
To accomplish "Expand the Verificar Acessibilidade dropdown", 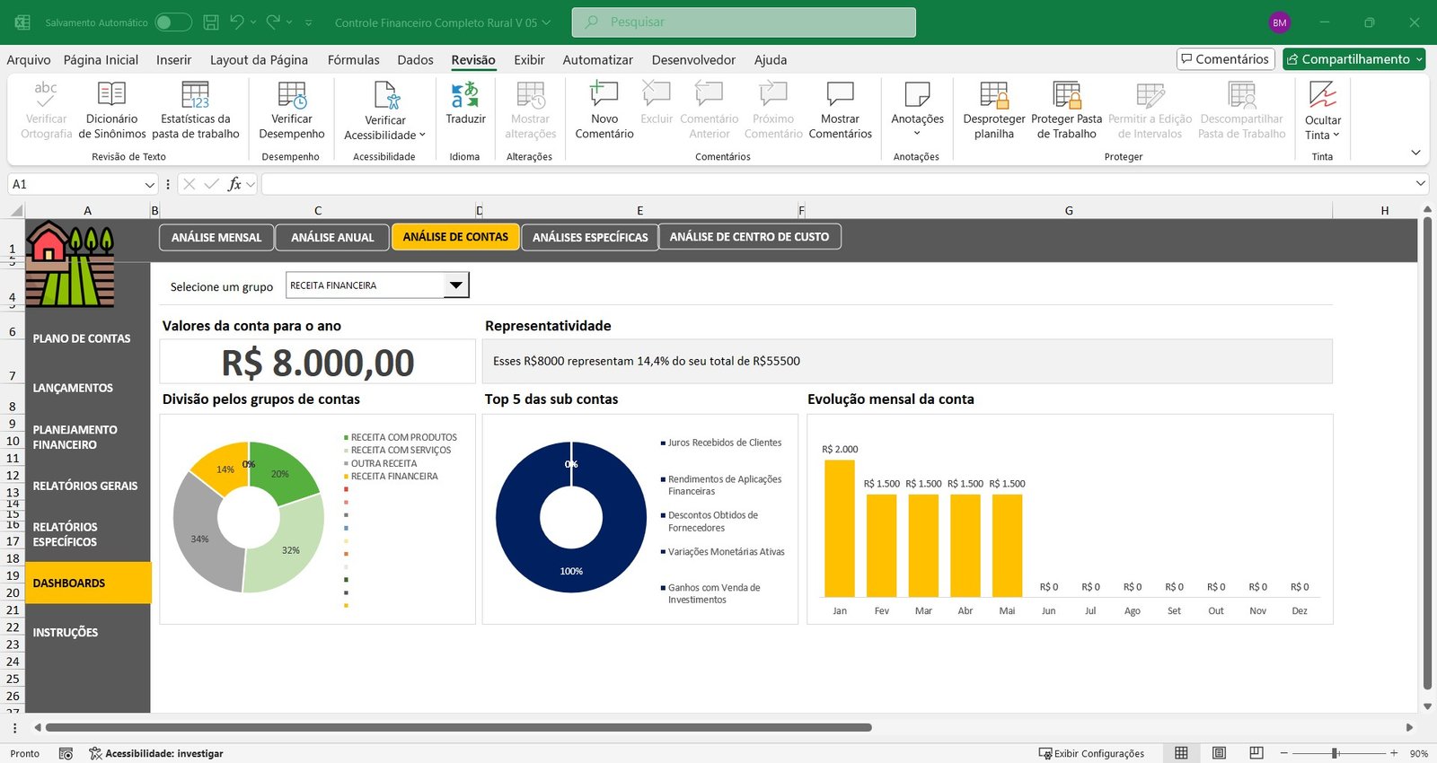I will click(x=422, y=136).
